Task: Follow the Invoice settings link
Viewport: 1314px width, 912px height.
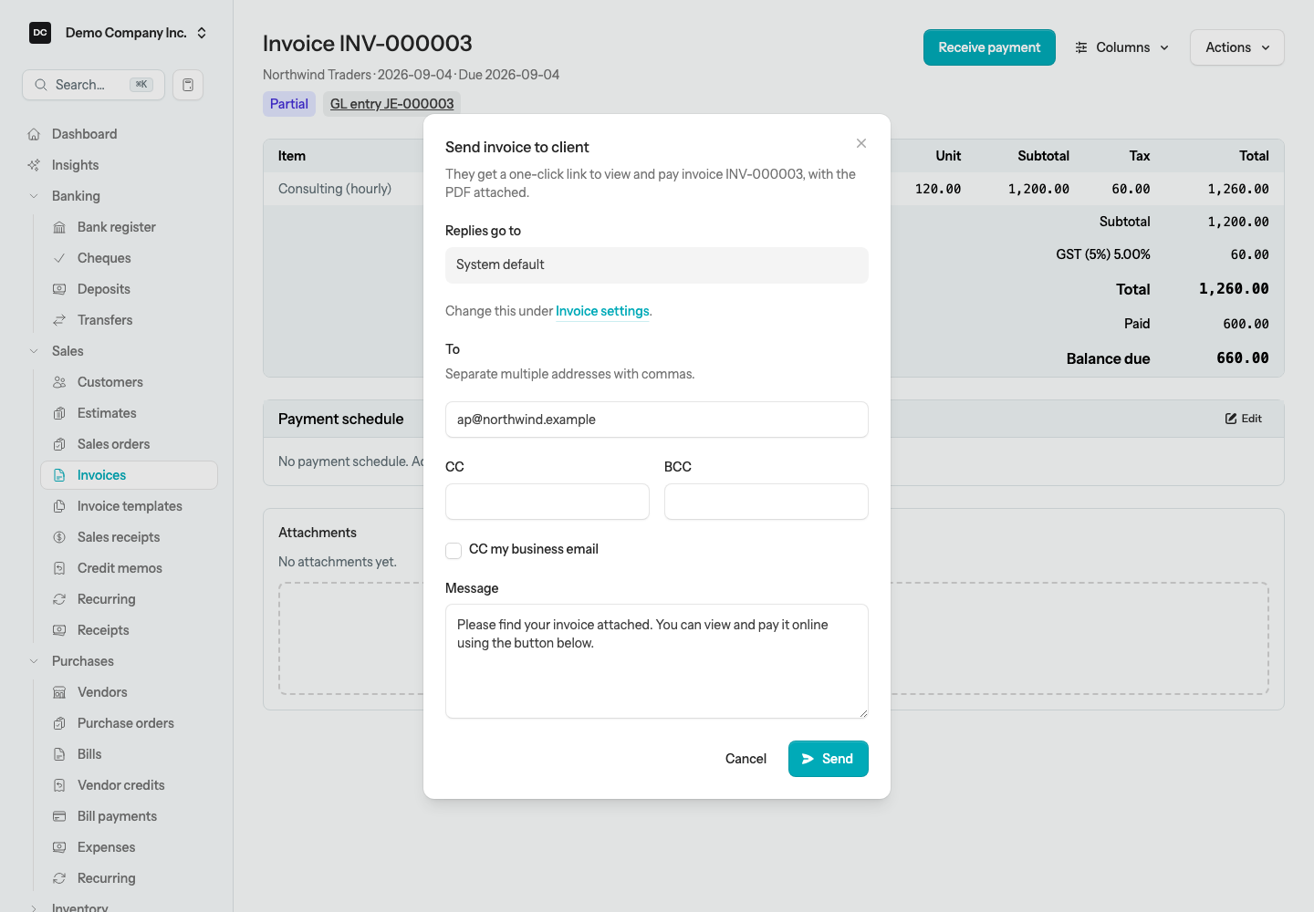Action: pyautogui.click(x=602, y=311)
